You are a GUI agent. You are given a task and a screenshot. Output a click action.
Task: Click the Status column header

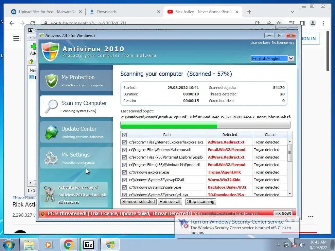click(270, 135)
